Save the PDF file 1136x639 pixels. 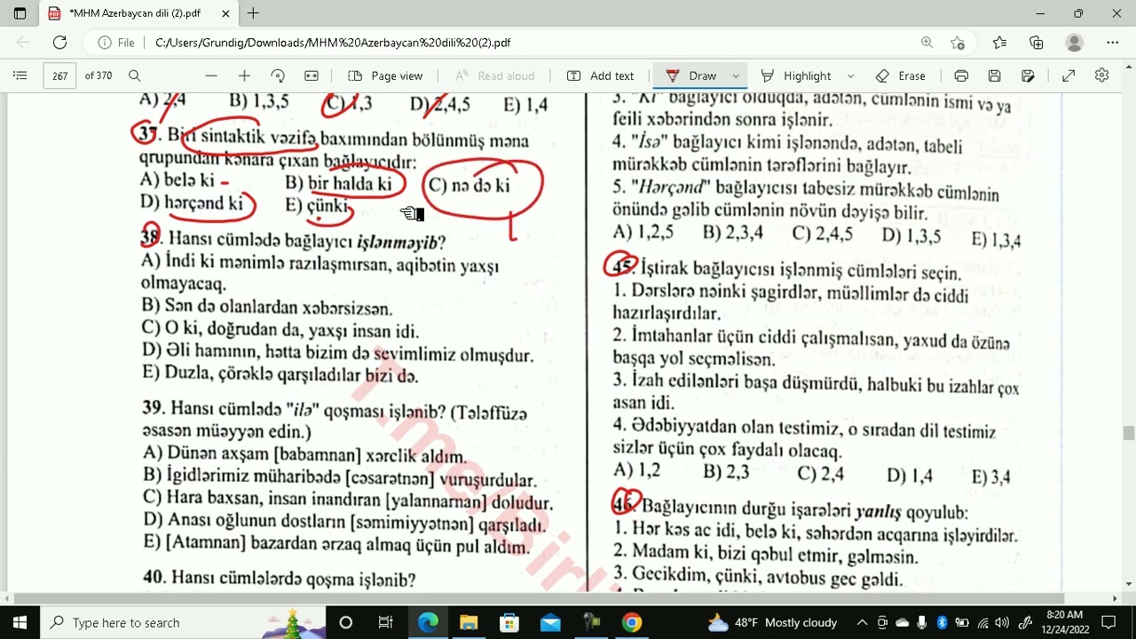point(995,75)
